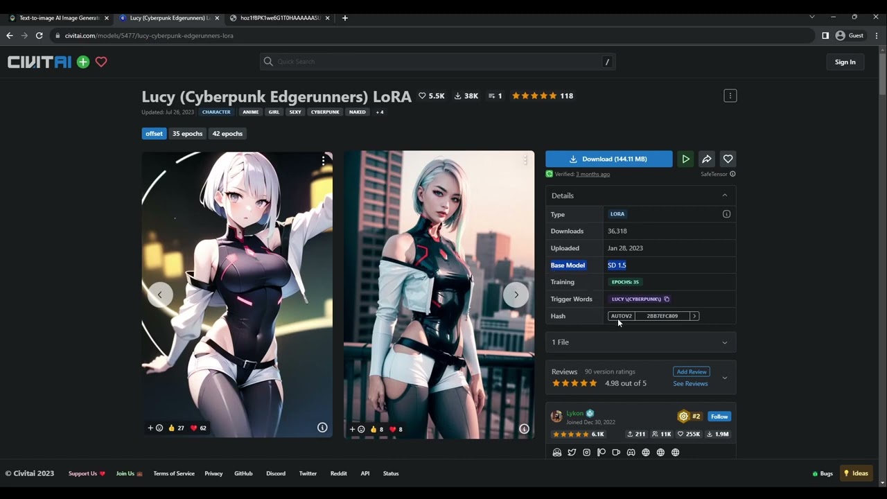Open the See Reviews link

690,383
